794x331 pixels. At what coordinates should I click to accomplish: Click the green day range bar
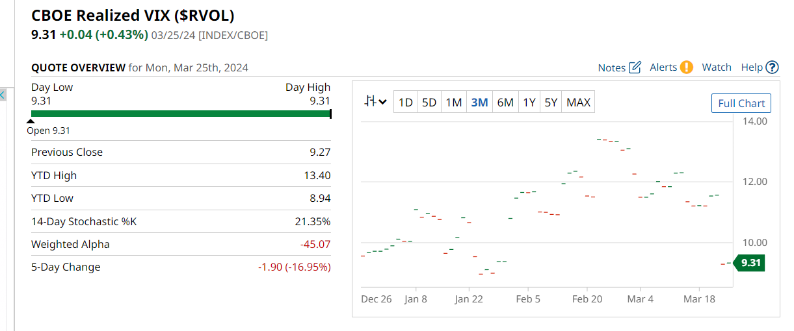tap(181, 114)
